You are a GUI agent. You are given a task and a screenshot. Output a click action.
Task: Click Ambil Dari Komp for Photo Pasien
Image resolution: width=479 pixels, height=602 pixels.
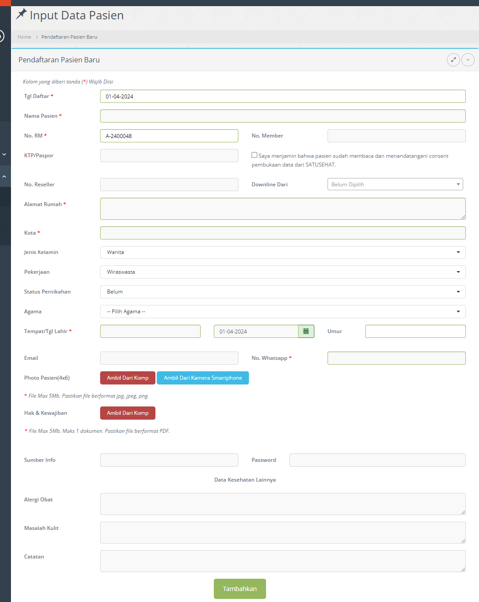[x=127, y=378]
